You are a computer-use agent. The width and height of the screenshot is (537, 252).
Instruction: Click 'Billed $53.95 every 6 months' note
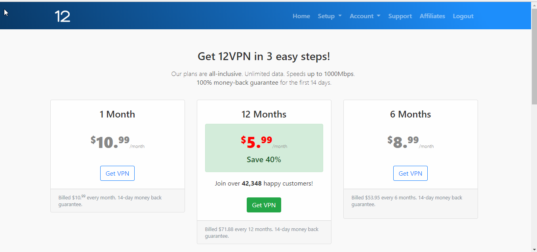point(407,201)
